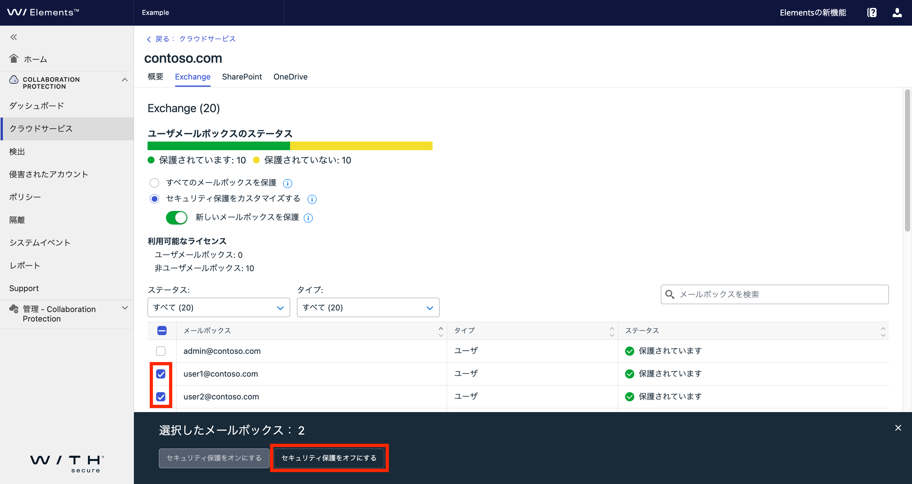
Task: Click info icon beside セキュリティ保護をカスタマイズする
Action: [x=312, y=199]
